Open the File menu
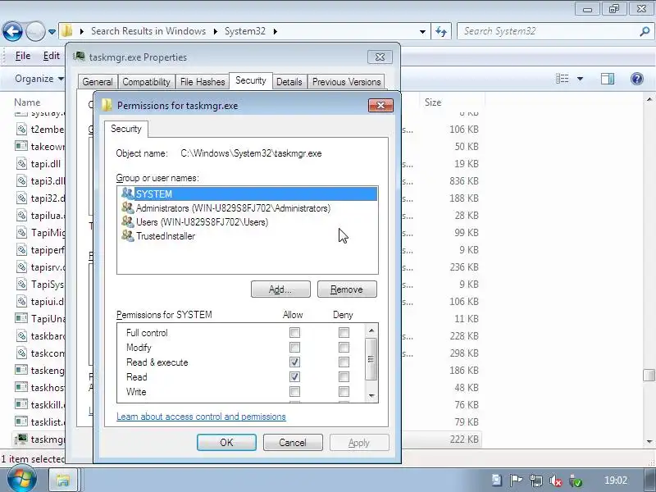 tap(23, 56)
